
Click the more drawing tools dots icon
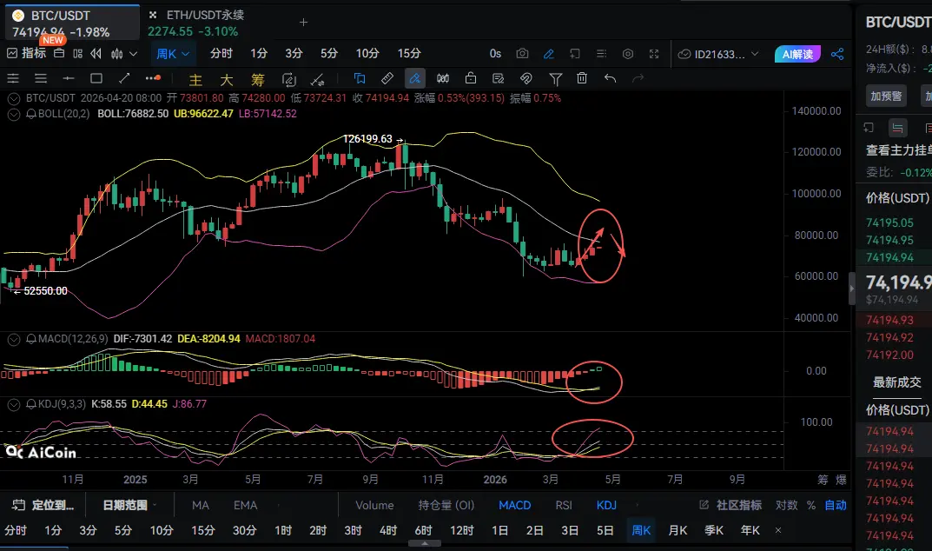pos(153,78)
